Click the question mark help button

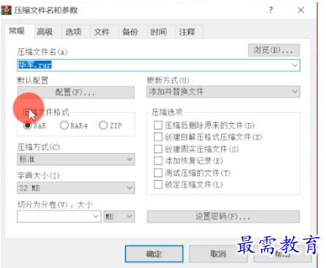click(x=270, y=10)
